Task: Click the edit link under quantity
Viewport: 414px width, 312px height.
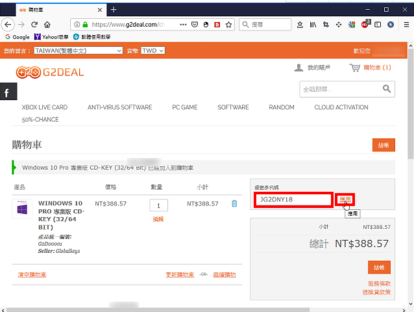Action: pyautogui.click(x=158, y=219)
